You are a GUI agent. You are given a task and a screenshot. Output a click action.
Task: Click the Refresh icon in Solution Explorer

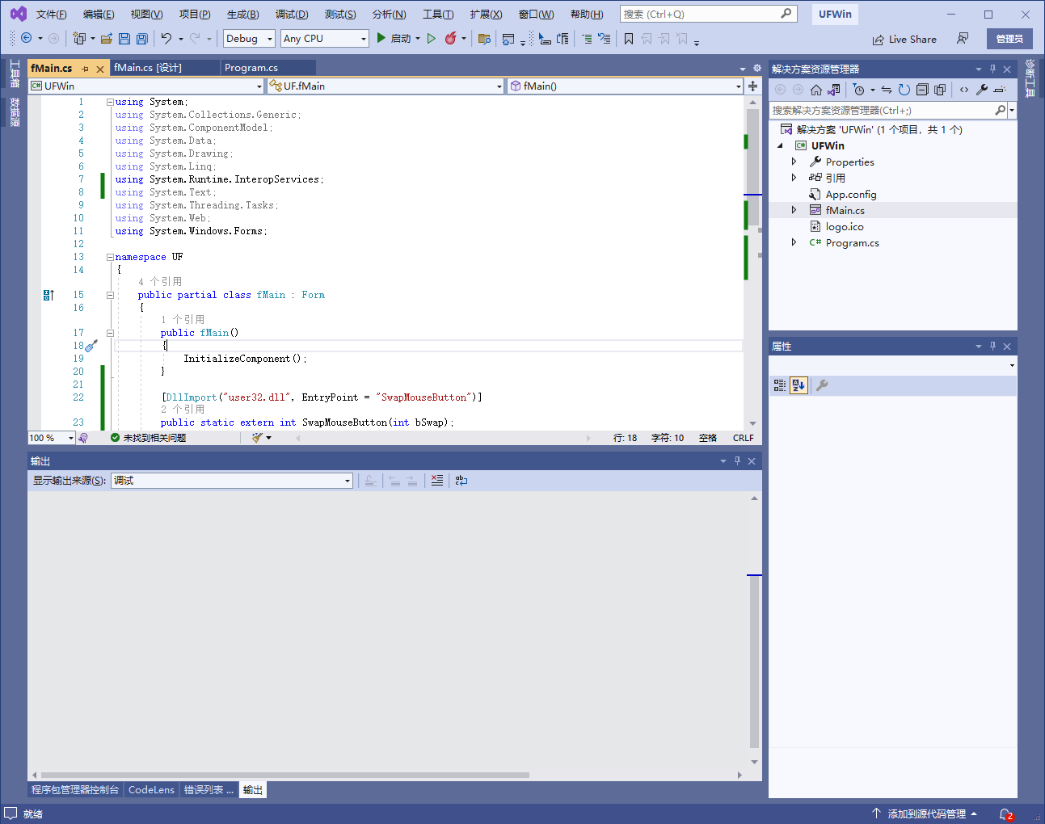[x=904, y=90]
